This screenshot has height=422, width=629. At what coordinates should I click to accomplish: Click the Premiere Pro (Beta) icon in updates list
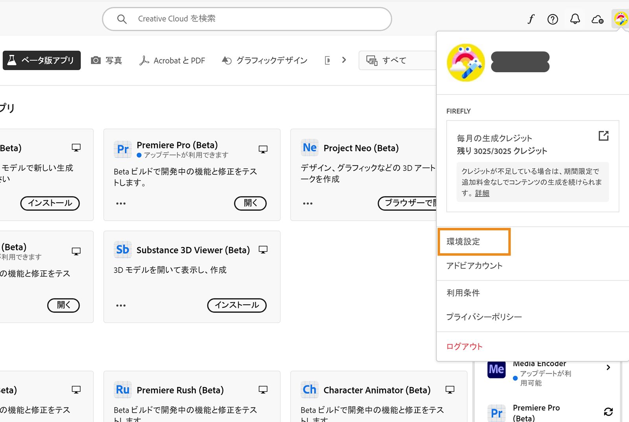(497, 413)
